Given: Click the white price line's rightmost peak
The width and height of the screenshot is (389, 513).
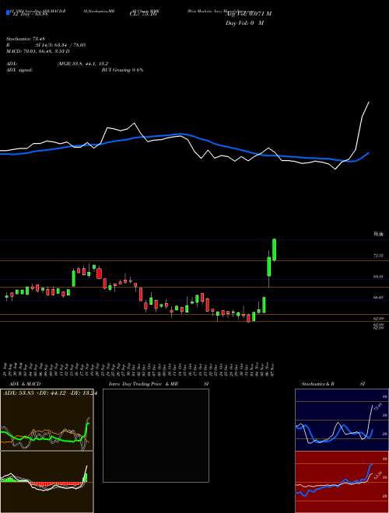Looking at the screenshot, I should point(369,102).
